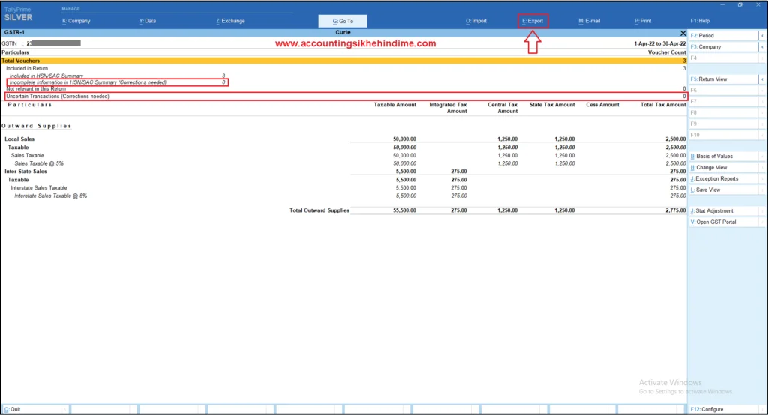
Task: Select Interstate Sales Taxable row
Action: point(343,188)
